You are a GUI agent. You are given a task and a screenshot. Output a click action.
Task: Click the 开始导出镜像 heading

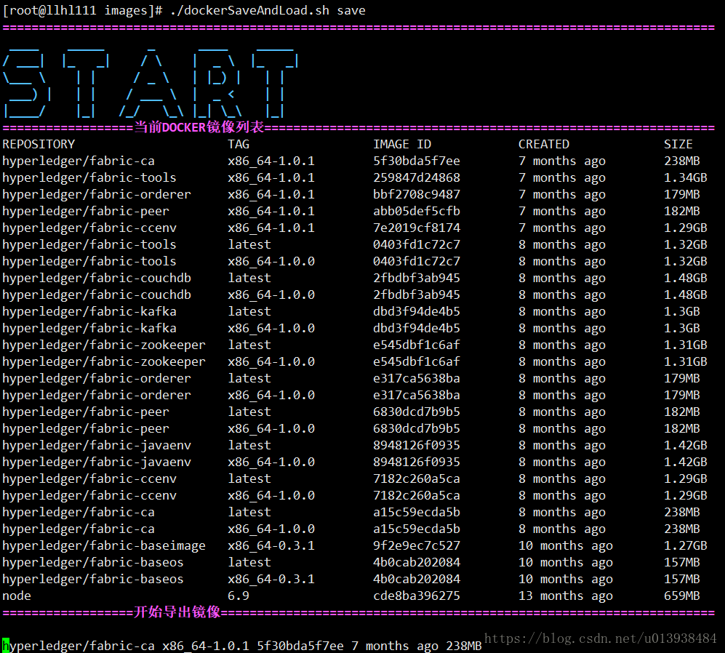point(177,612)
